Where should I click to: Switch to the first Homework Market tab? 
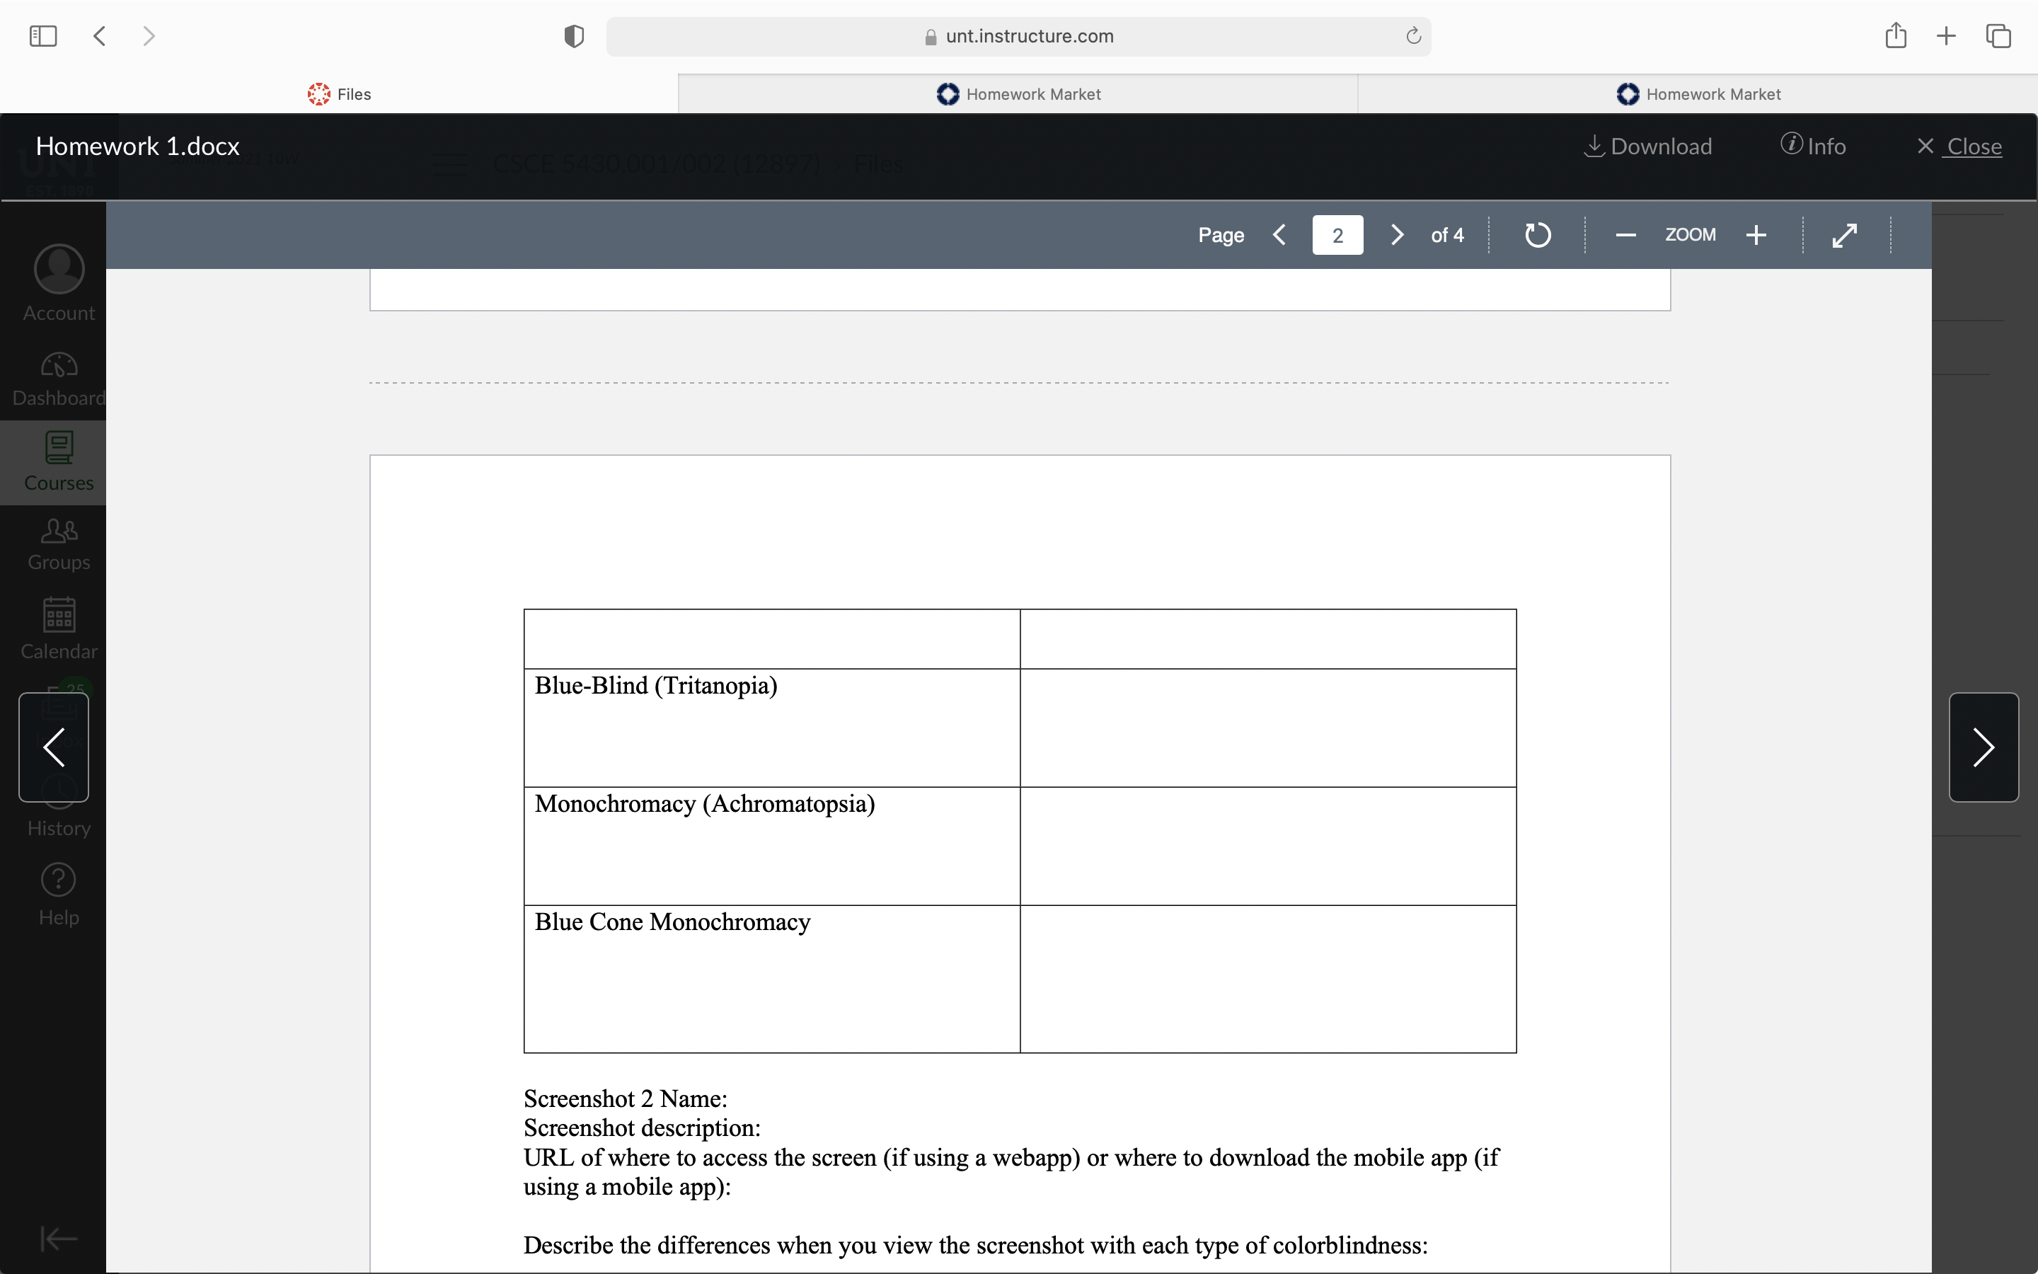tap(1018, 93)
